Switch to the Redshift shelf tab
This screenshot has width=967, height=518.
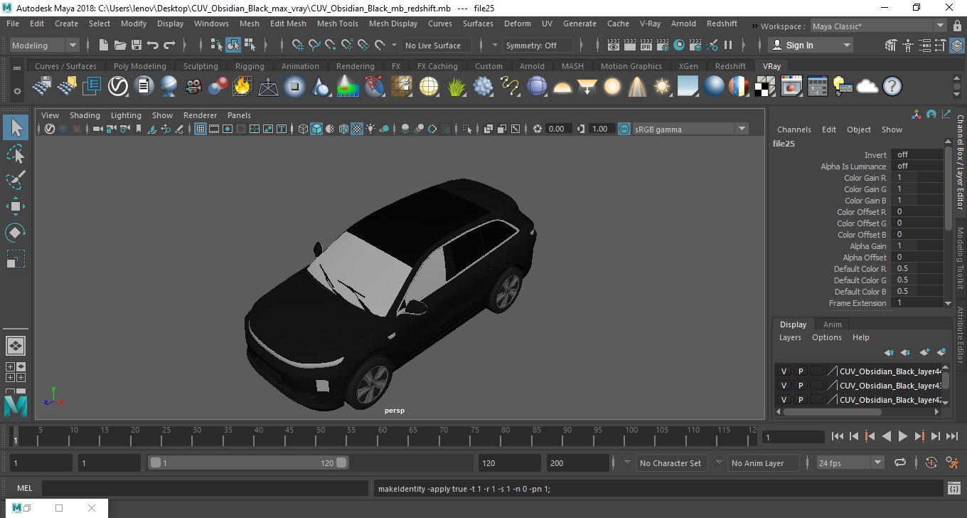click(730, 66)
